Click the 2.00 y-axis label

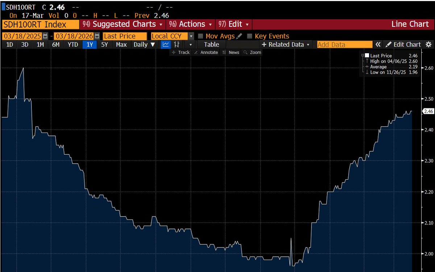point(429,254)
